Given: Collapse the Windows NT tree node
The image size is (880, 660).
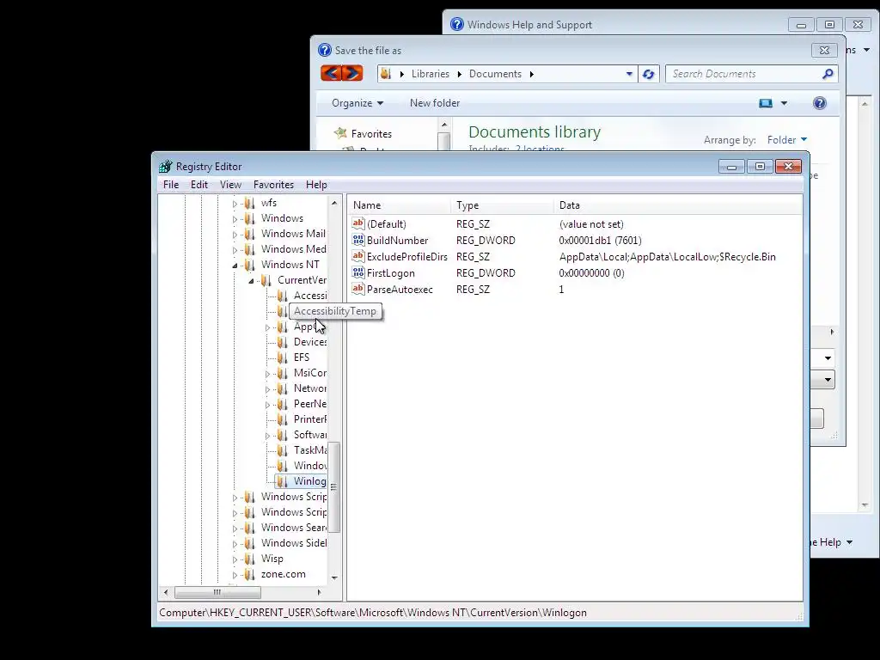Looking at the screenshot, I should click(235, 266).
